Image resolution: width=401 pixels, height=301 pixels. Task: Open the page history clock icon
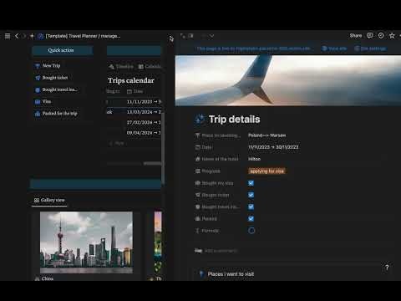click(x=381, y=35)
